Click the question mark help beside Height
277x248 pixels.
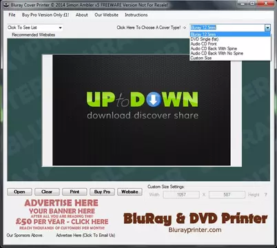(265, 195)
